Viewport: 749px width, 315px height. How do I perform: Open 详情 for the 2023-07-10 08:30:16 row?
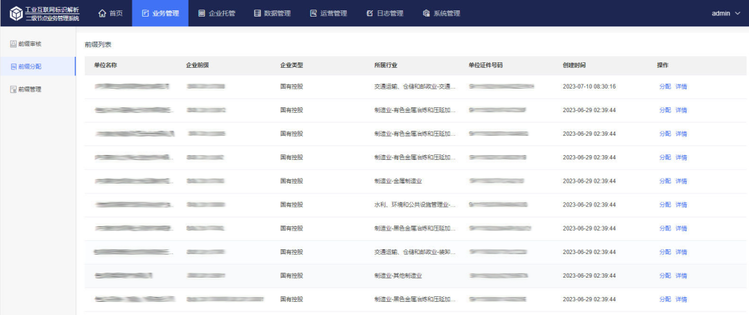tap(681, 87)
